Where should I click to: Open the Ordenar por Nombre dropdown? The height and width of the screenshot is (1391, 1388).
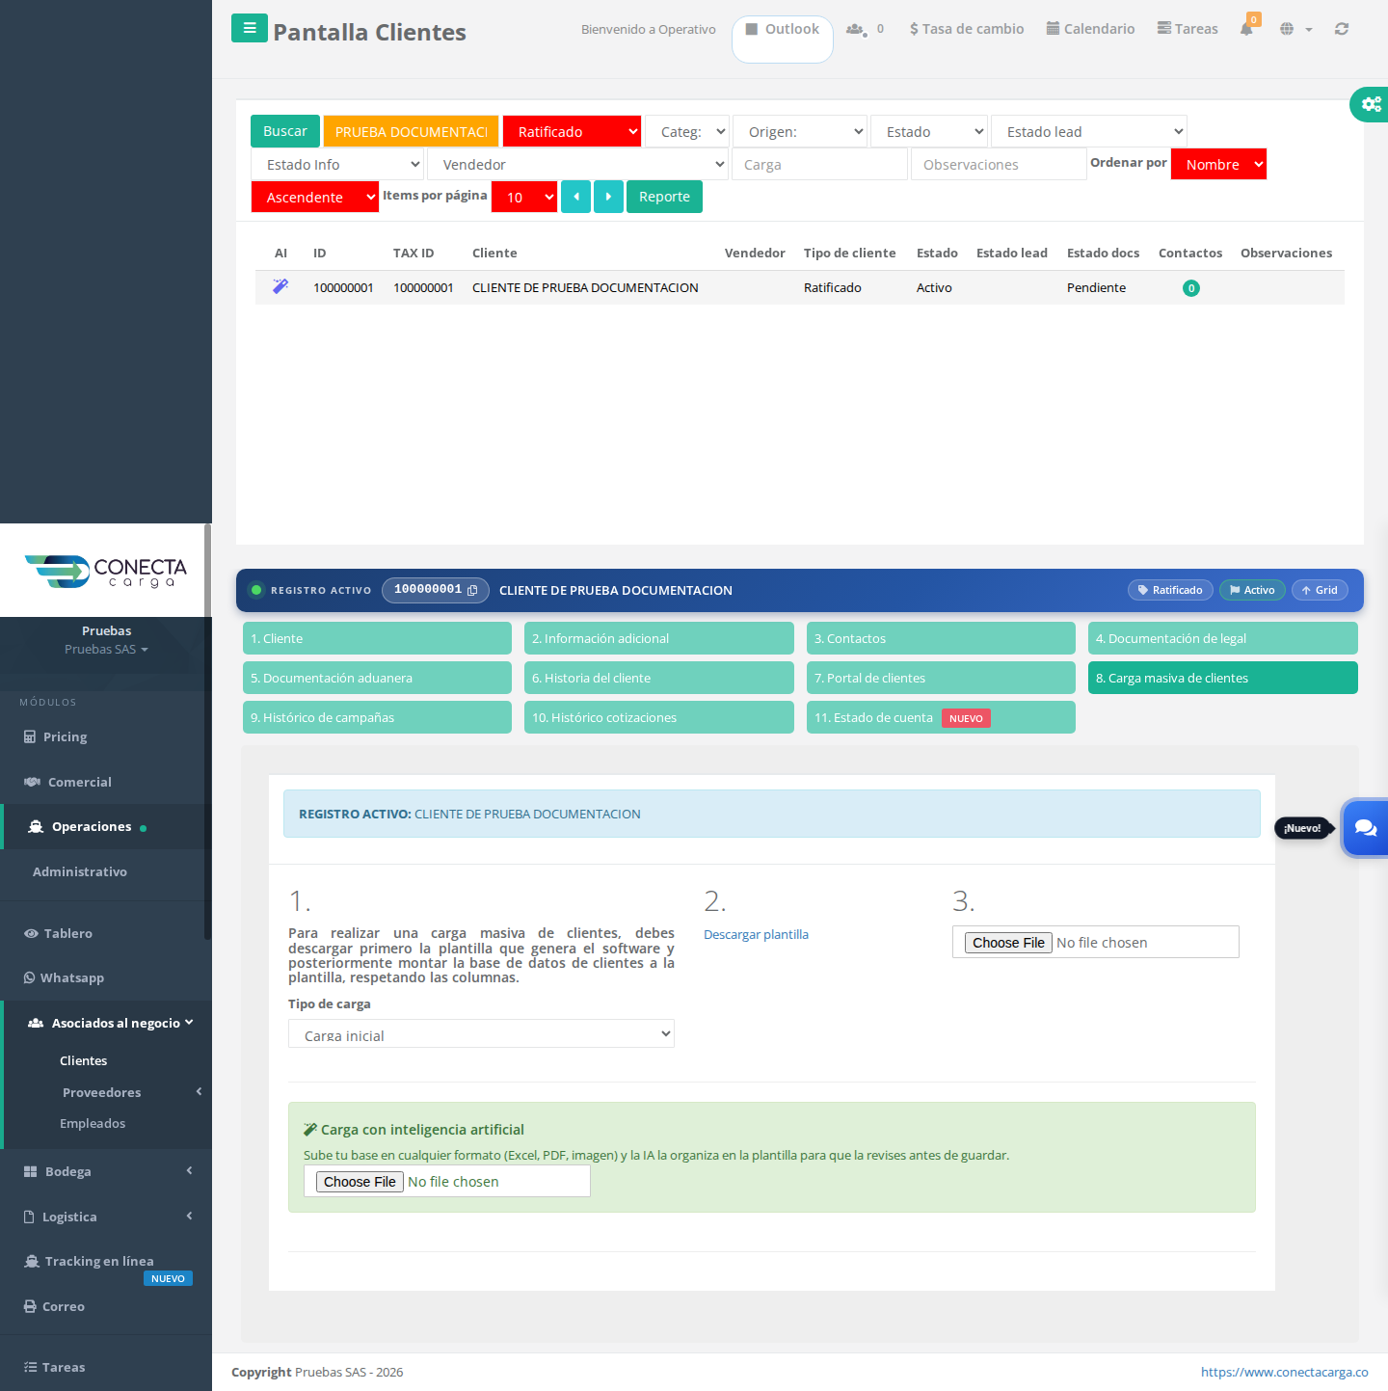(1218, 164)
